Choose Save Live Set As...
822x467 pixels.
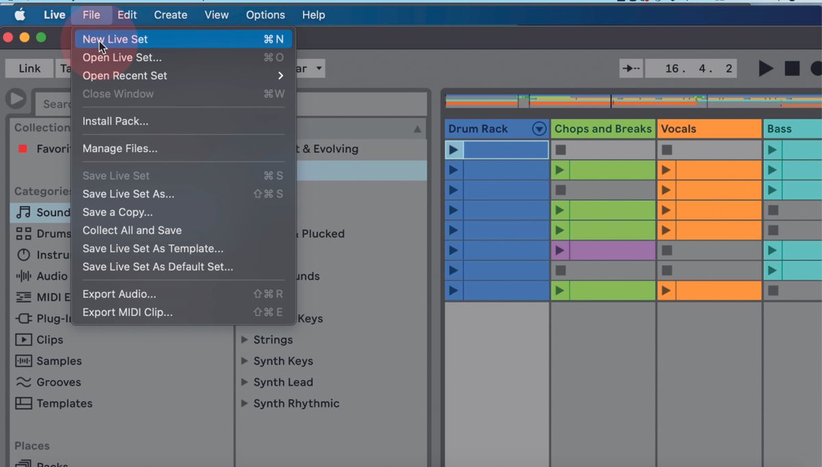(184, 194)
